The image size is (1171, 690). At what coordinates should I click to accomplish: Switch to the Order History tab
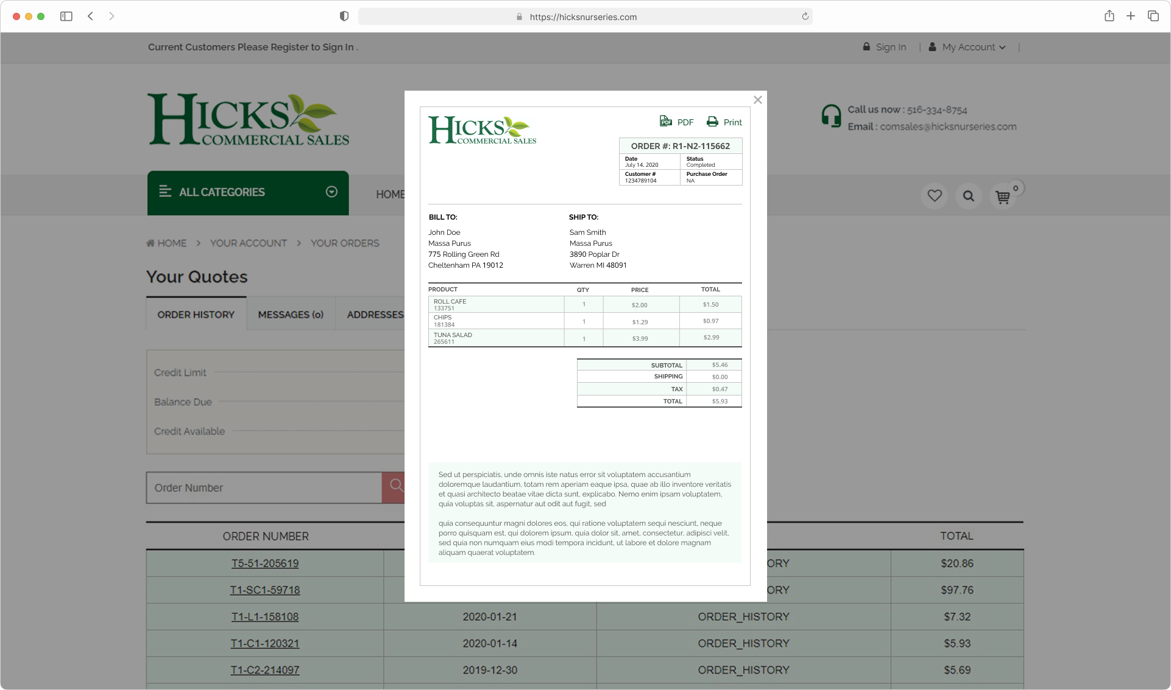[x=196, y=315]
